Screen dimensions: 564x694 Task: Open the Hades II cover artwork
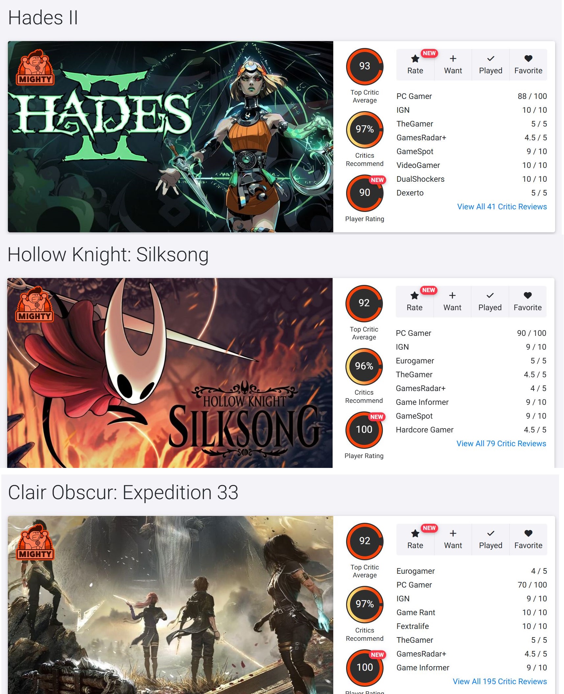pos(170,137)
